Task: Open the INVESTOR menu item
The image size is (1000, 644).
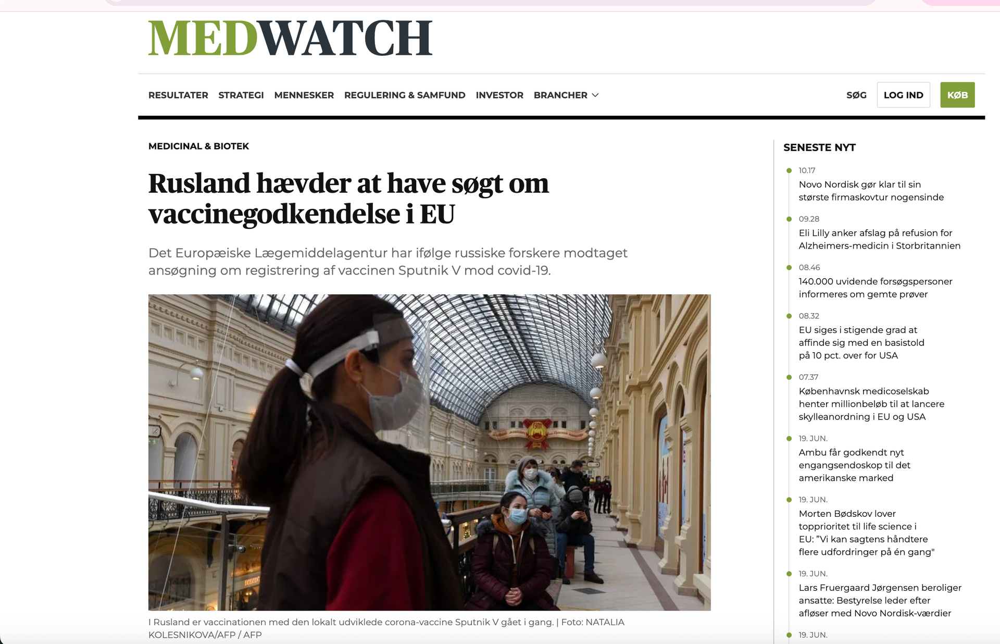Action: pyautogui.click(x=499, y=95)
